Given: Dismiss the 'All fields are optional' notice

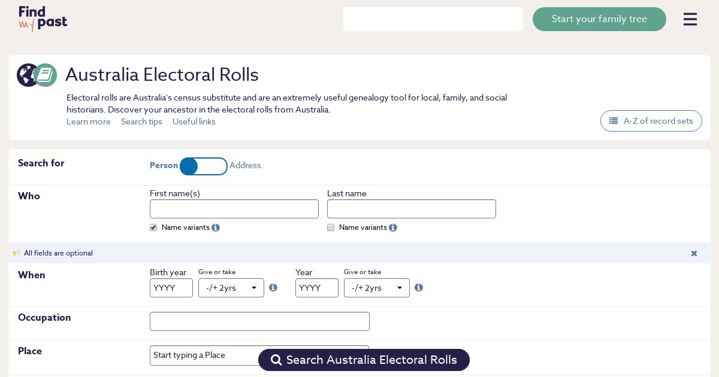Looking at the screenshot, I should tap(694, 253).
